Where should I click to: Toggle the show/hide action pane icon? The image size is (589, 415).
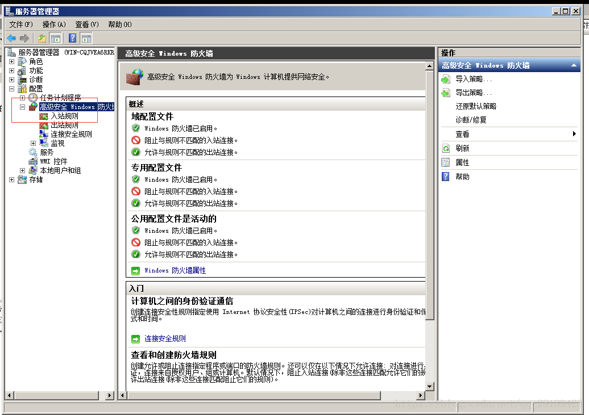coord(86,38)
